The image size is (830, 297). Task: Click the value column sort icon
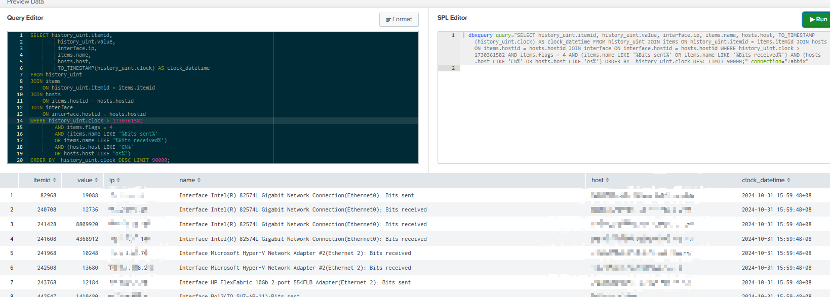(96, 180)
